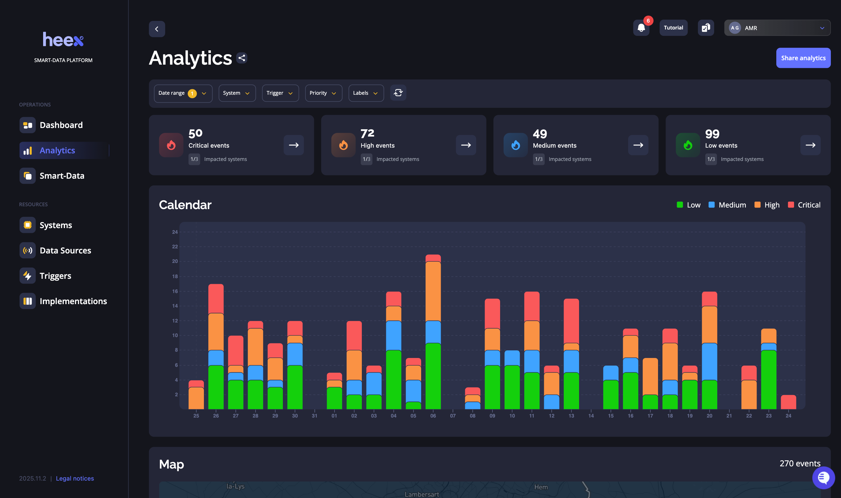841x498 pixels.
Task: Expand the Priority filter
Action: click(x=323, y=93)
